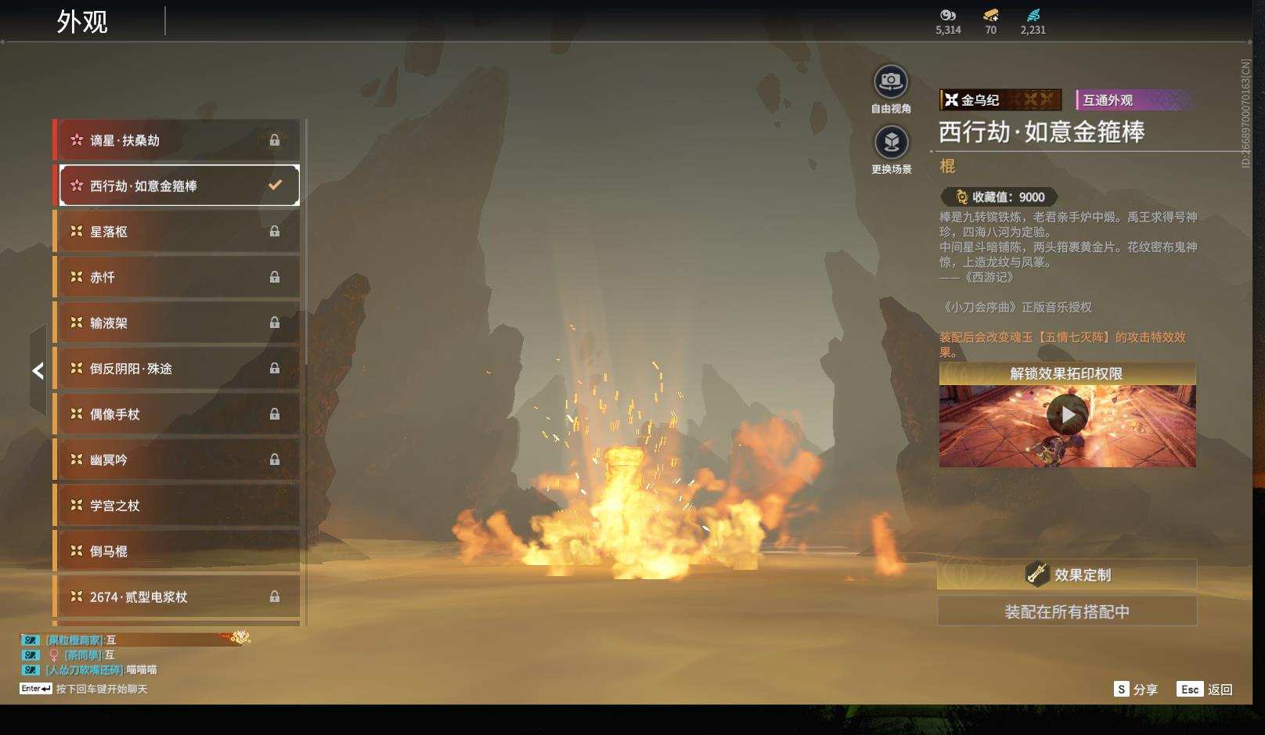The width and height of the screenshot is (1265, 735).
Task: Click the gold bar currency icon above 70
Action: (991, 15)
